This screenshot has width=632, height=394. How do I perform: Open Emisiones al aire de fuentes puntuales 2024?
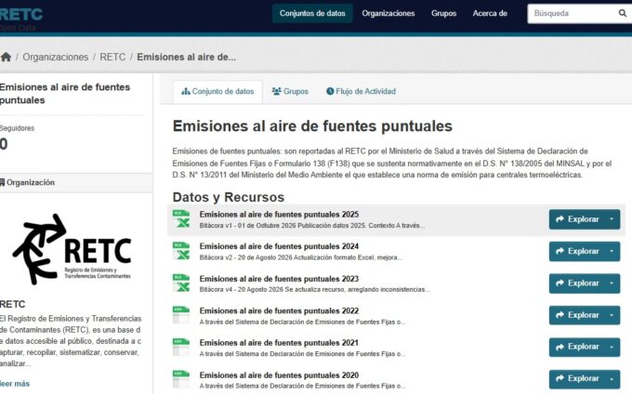(x=279, y=246)
